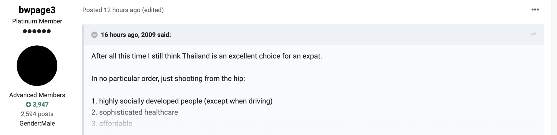The image size is (557, 135).
Task: Click the "2,594 posts" count
Action: point(37,114)
